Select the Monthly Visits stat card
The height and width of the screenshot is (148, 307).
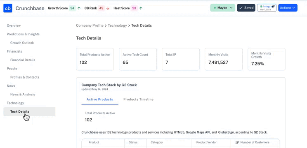point(224,59)
